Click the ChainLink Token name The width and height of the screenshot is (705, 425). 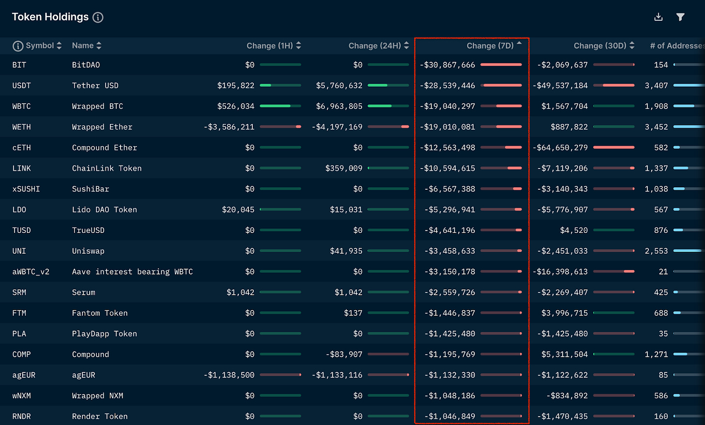(x=107, y=168)
